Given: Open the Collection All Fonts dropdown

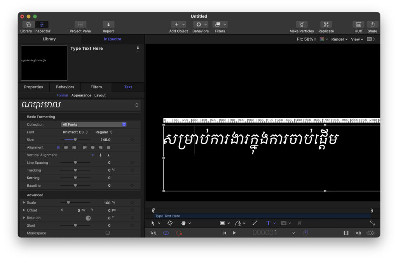Looking at the screenshot, I should pos(94,124).
